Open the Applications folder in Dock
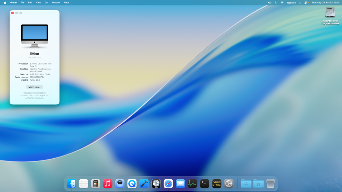 click(x=246, y=183)
